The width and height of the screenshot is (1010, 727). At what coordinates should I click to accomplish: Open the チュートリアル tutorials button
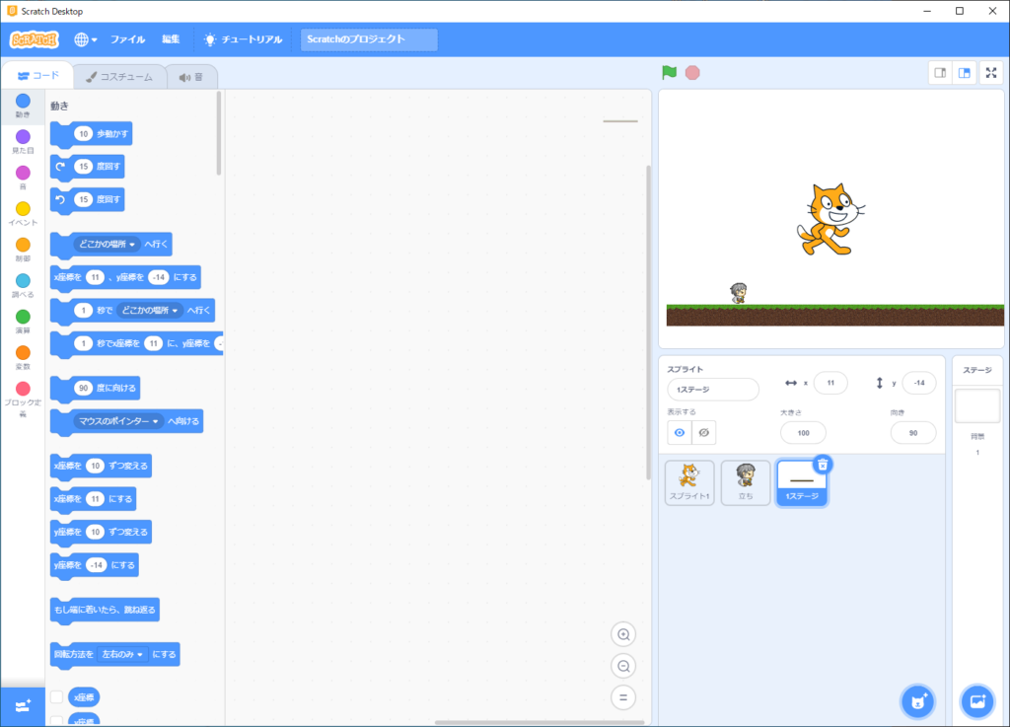pyautogui.click(x=242, y=39)
